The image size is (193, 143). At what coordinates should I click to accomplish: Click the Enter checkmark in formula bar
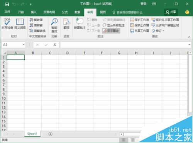(x=46, y=45)
